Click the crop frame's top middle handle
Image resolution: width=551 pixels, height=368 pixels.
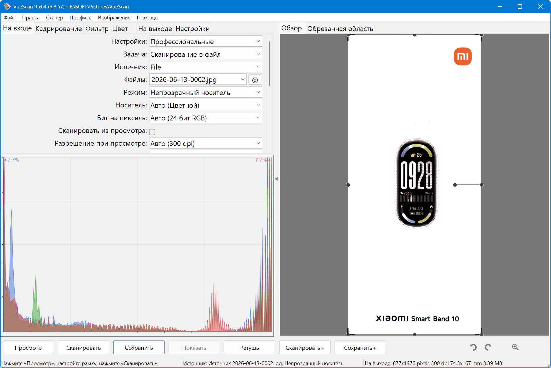tap(415, 35)
